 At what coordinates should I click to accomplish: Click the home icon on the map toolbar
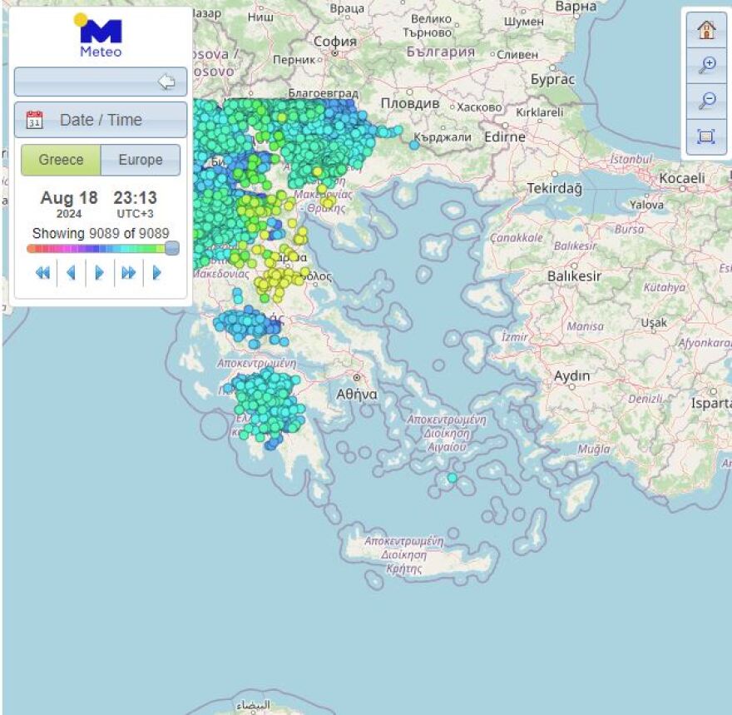pyautogui.click(x=705, y=28)
